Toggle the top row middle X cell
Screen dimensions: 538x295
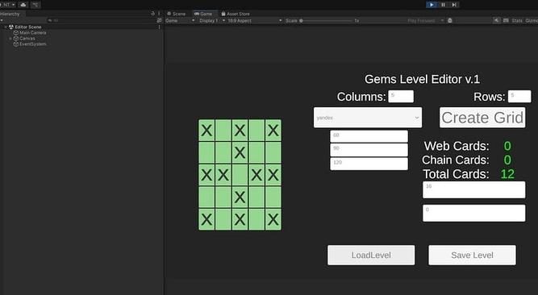click(240, 131)
